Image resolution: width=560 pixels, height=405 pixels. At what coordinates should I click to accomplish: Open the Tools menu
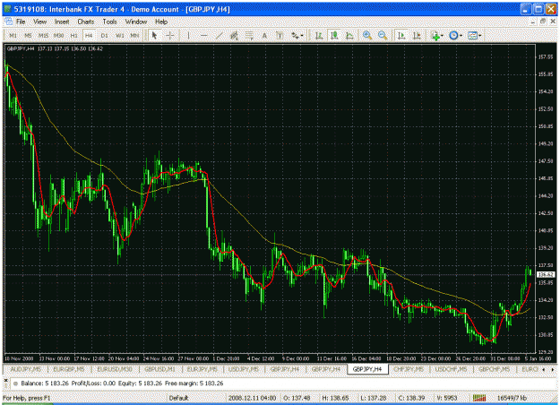[109, 22]
